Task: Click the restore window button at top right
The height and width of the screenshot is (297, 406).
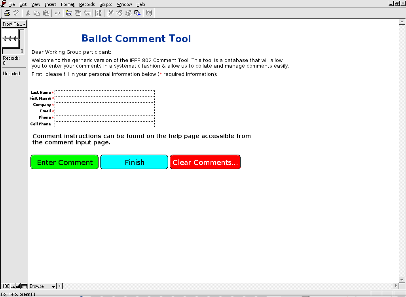Action: (397, 4)
